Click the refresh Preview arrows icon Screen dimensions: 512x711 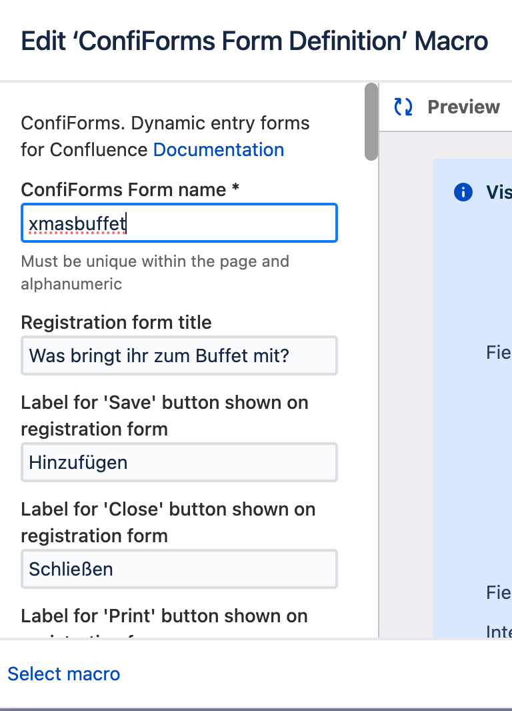tap(403, 107)
